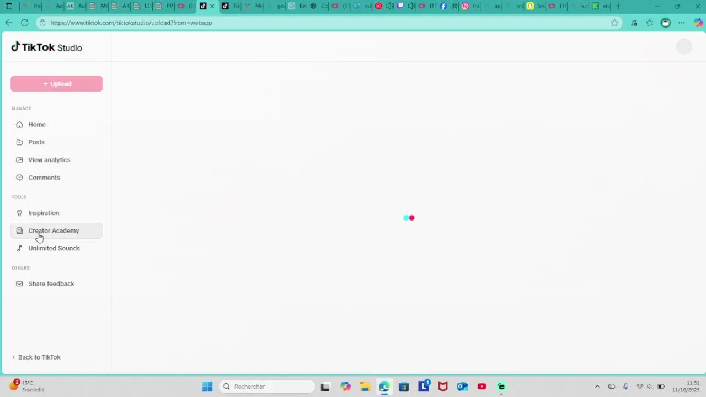This screenshot has width=706, height=397.
Task: Click the analytics chart icon
Action: click(19, 160)
